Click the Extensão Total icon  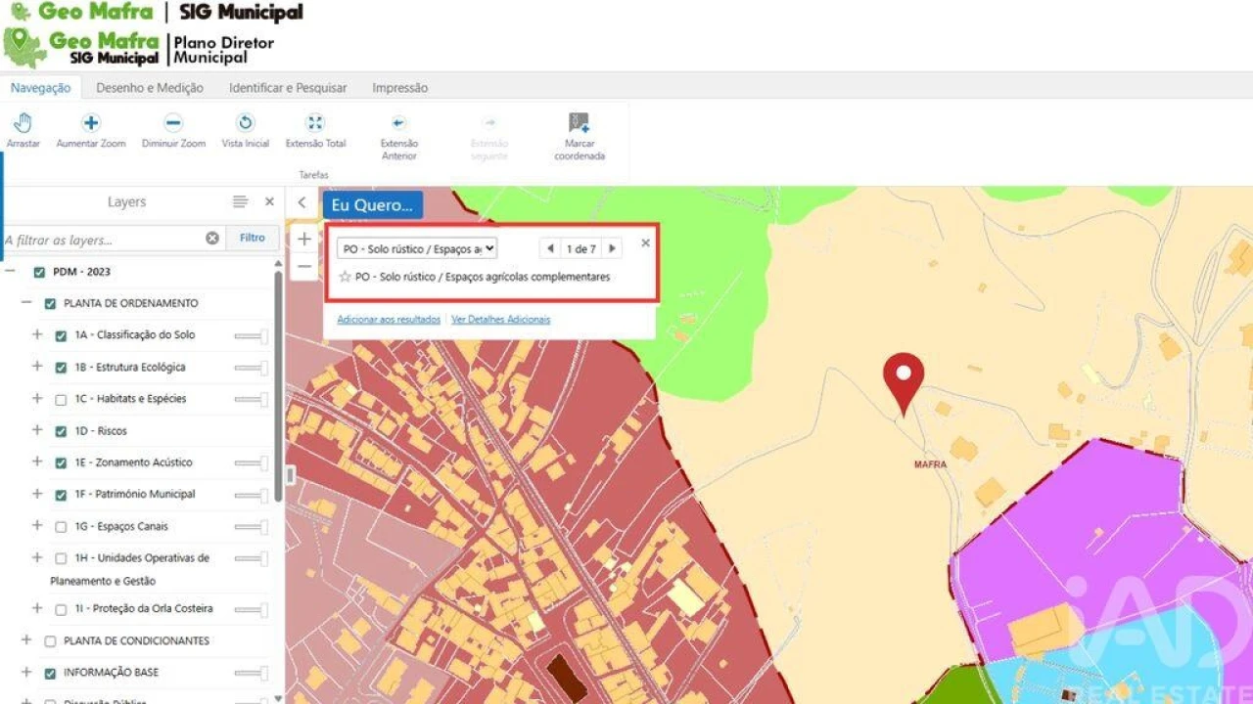(x=315, y=123)
